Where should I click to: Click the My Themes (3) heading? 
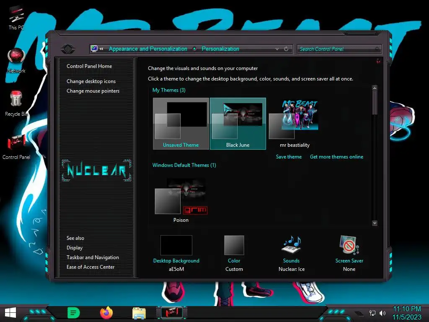169,90
